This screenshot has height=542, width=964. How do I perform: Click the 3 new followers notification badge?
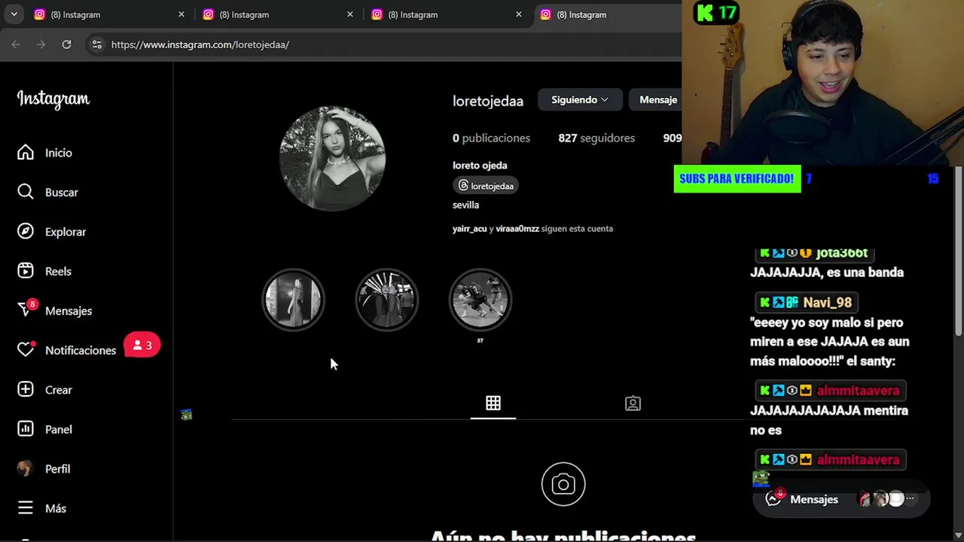point(142,346)
